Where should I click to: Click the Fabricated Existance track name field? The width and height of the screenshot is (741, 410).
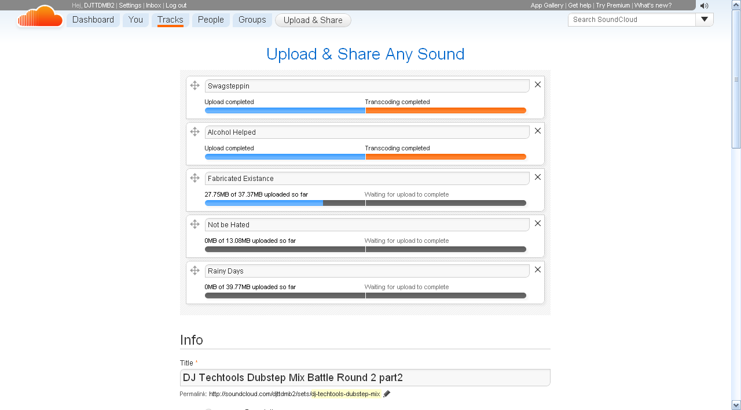[x=367, y=178]
